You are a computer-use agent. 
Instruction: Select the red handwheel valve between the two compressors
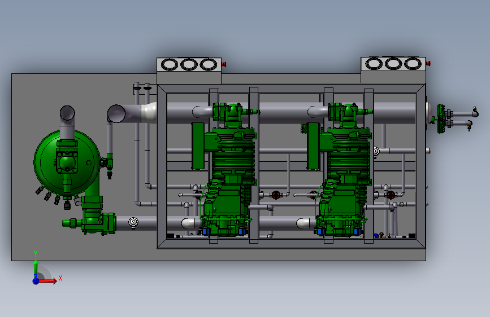(275, 195)
